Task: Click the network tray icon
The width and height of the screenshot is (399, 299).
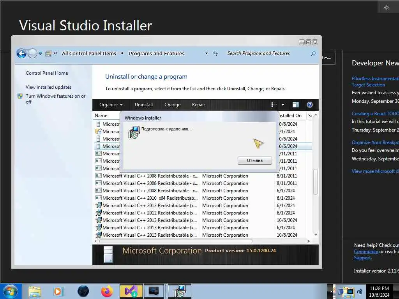Action: pos(350,292)
